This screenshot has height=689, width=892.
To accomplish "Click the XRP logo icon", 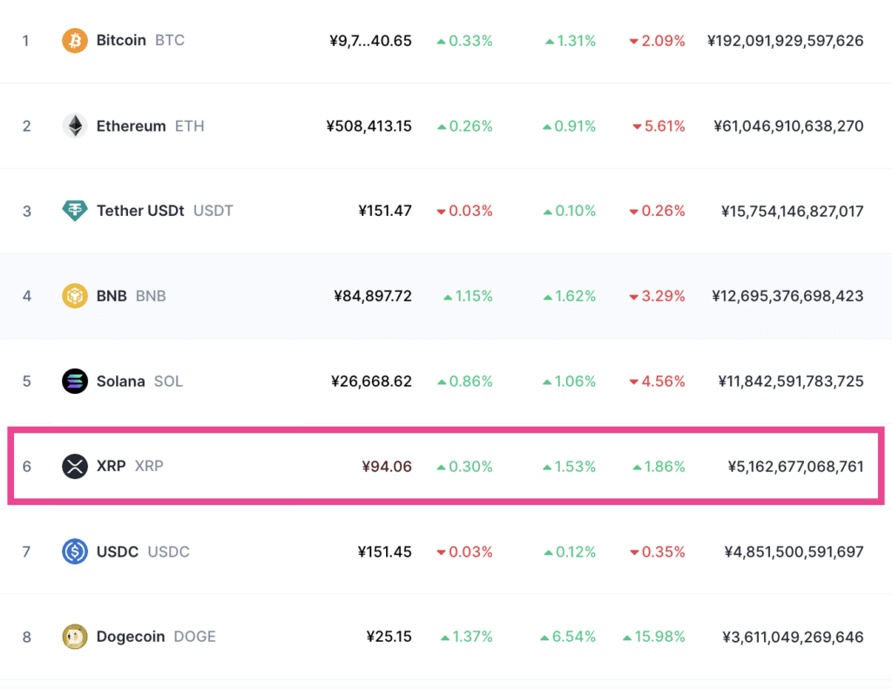I will (x=75, y=466).
